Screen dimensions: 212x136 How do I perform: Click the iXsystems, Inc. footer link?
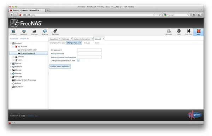coord(31,116)
